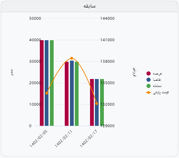Click the orange قیمت پایانی legend marker
This screenshot has width=179, height=158.
149,93
